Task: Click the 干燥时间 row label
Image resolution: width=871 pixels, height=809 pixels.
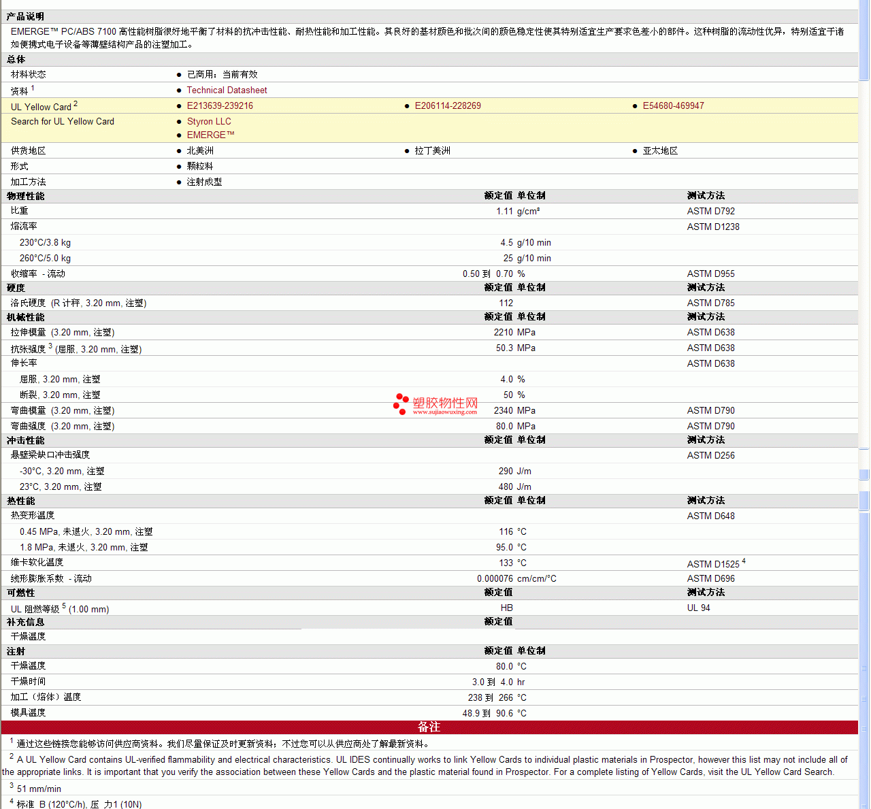Action: tap(29, 681)
